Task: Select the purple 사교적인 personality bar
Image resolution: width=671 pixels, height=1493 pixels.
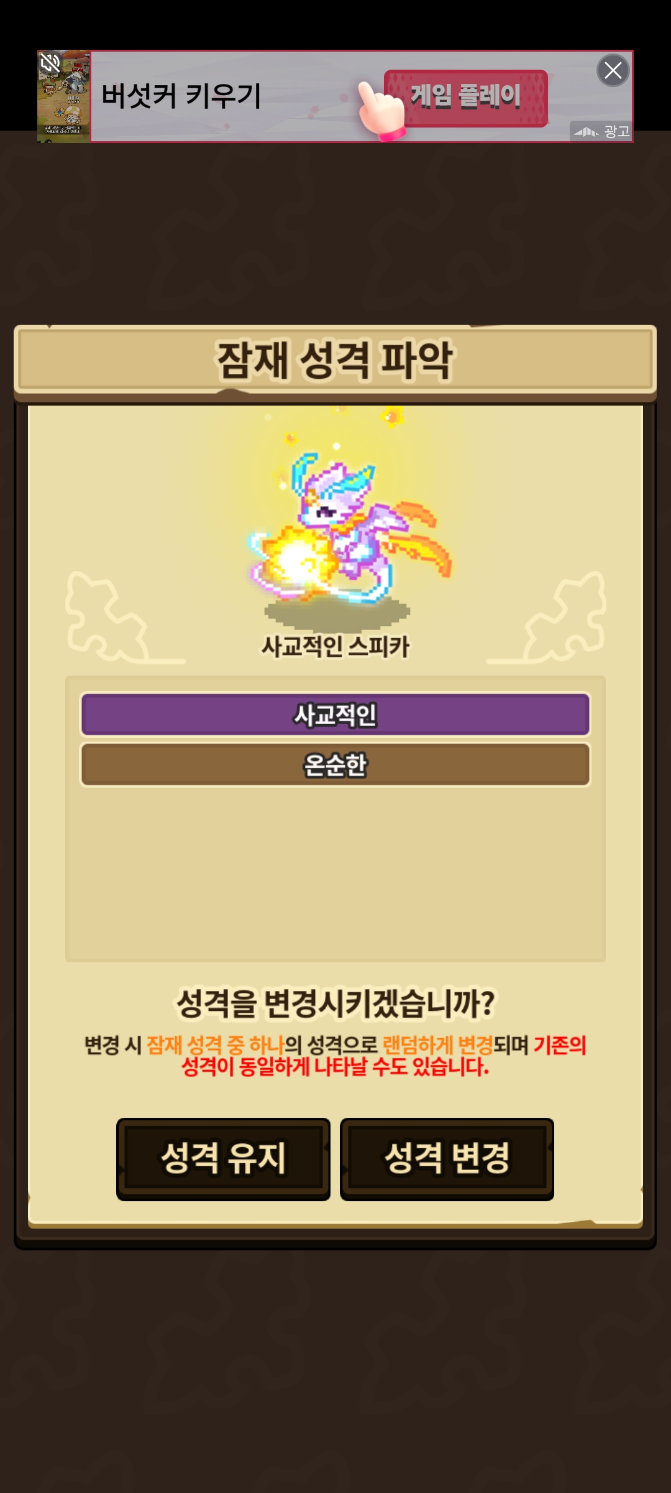Action: pos(335,715)
